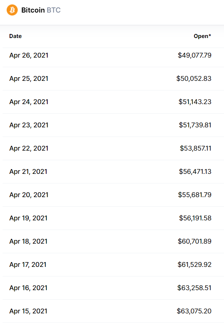This screenshot has width=224, height=323.
Task: Click the $60,701.89 open value
Action: [x=194, y=241]
